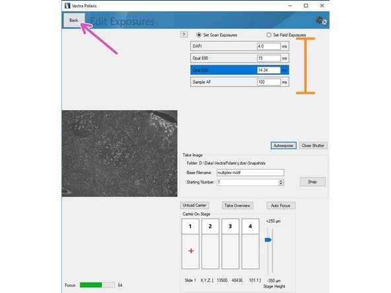Decrease Starting Number with down arrow
Screen dimensions: 391x293
click(x=281, y=184)
